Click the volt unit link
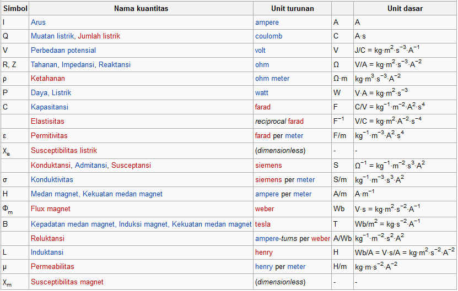 (x=261, y=51)
